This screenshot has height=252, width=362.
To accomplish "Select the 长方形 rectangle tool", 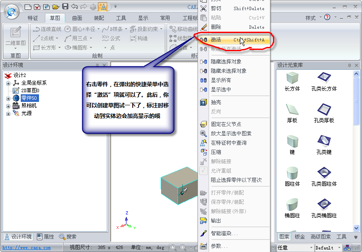I will pyautogui.click(x=45, y=48).
